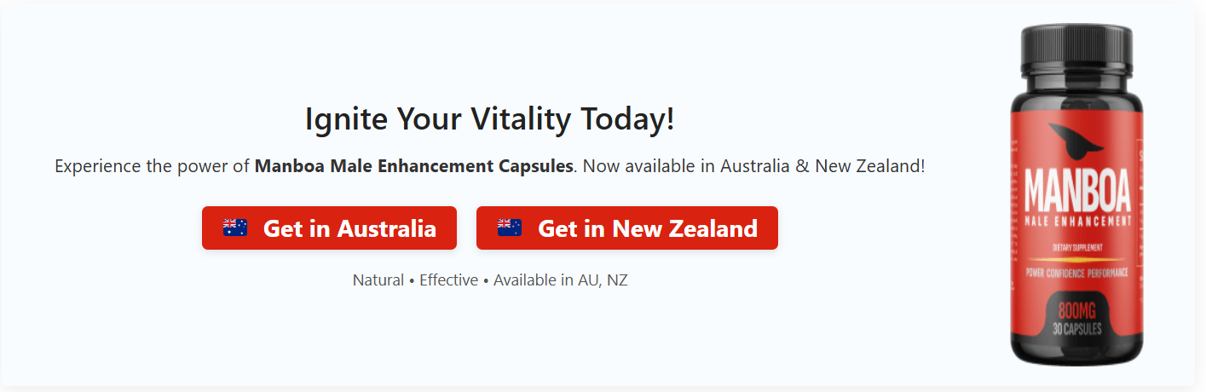Click the bold "Manboa Male Enhancement Capsules" text
Viewport: 1206px width, 392px height.
(x=413, y=165)
